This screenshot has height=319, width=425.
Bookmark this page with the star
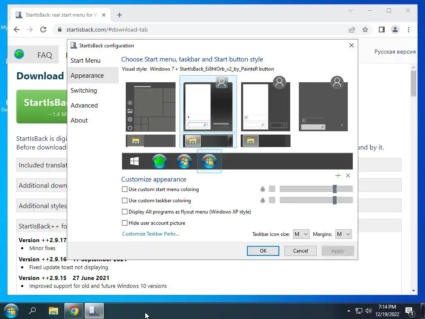tap(365, 29)
